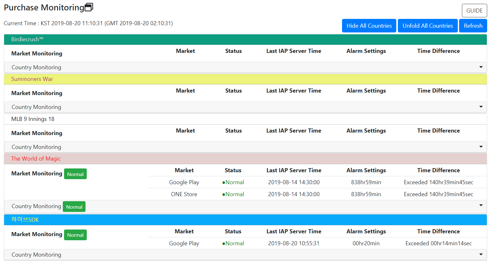Click MLB 9 Innings 18 Country Monitoring label
Image resolution: width=490 pixels, height=267 pixels.
36,147
